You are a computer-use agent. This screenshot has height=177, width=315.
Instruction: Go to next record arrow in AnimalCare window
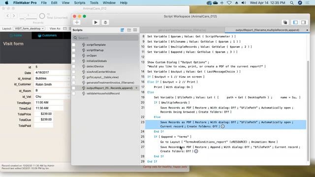pyautogui.click(x=14, y=15)
